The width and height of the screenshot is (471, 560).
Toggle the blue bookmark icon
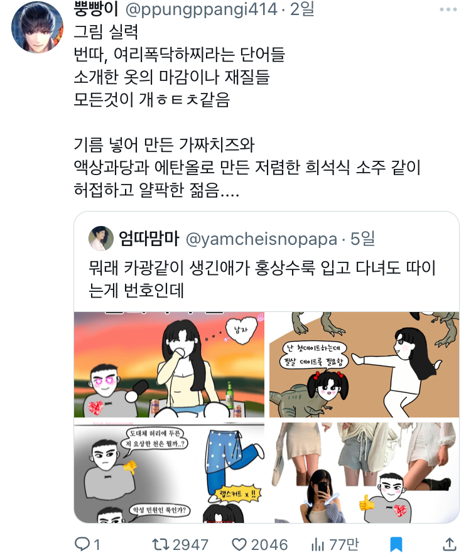coord(396,544)
